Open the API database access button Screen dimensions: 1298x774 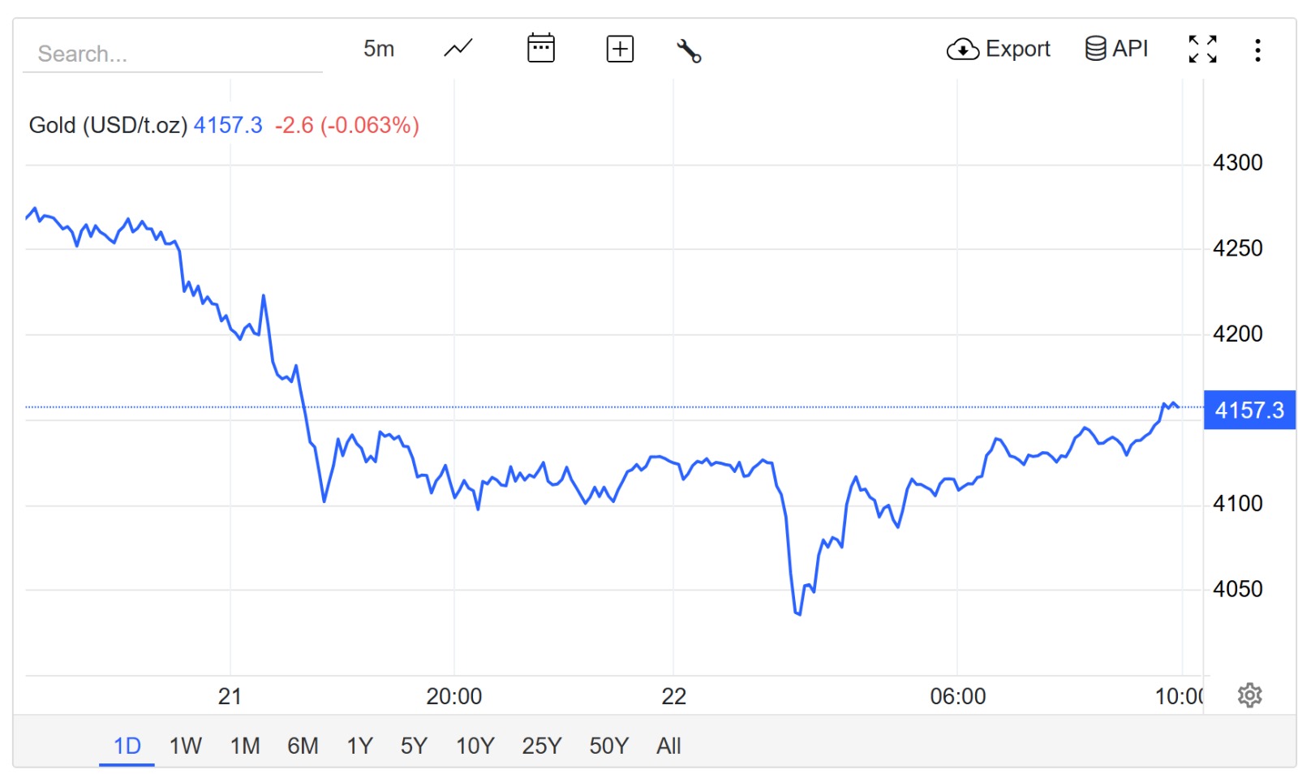pos(1116,49)
